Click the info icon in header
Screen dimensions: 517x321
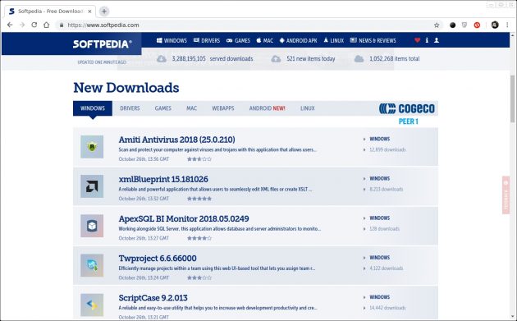pyautogui.click(x=427, y=40)
